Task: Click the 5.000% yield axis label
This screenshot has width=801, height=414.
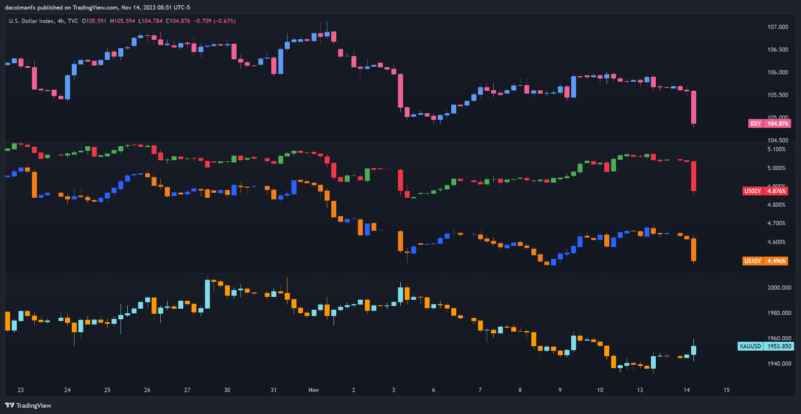Action: pos(776,168)
